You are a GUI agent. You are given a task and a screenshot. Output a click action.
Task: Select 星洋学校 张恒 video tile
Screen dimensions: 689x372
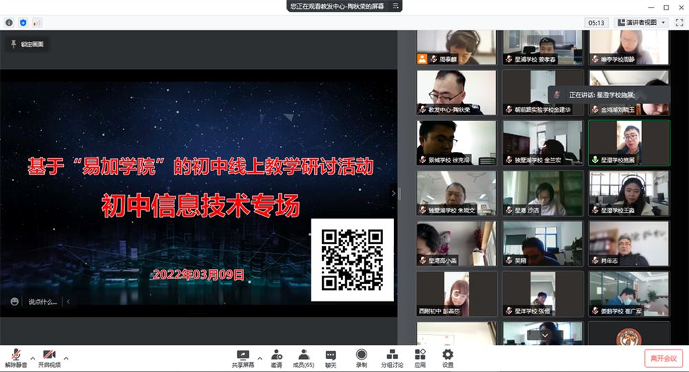point(543,294)
